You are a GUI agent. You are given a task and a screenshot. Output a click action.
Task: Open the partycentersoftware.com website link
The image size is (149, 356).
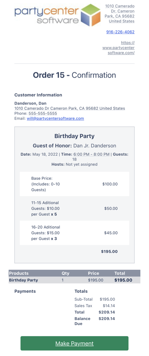[x=118, y=47]
